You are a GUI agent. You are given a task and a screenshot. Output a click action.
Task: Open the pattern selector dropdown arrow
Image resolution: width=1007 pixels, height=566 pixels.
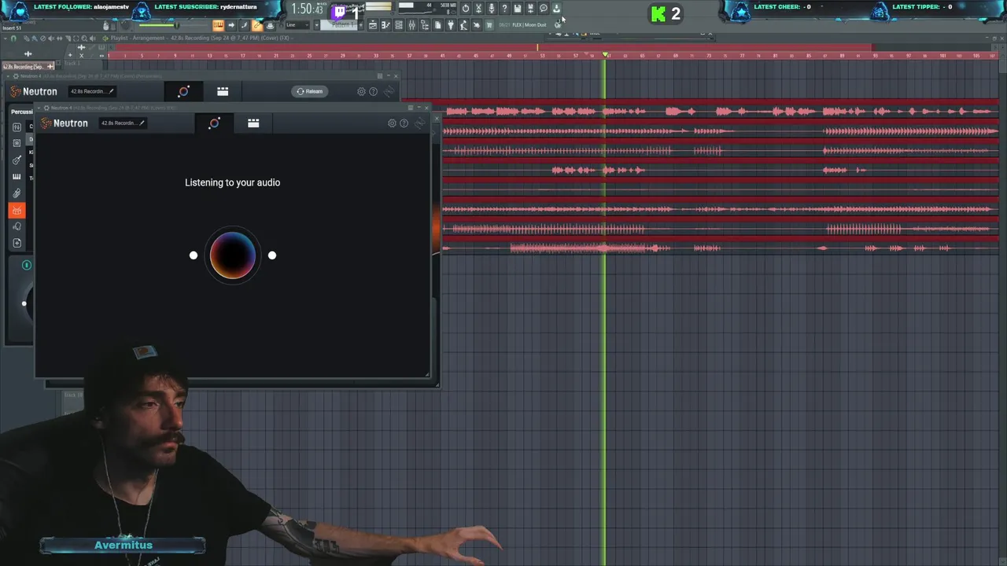point(316,25)
